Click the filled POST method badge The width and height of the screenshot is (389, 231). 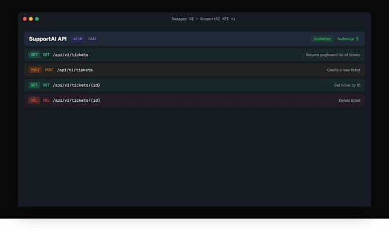tap(35, 70)
